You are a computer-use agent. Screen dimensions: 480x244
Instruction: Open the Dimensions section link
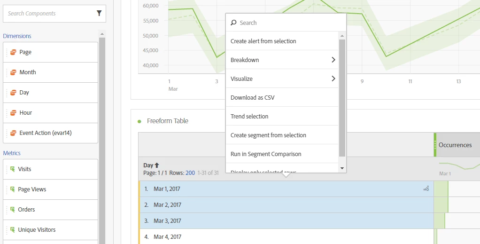tap(17, 36)
